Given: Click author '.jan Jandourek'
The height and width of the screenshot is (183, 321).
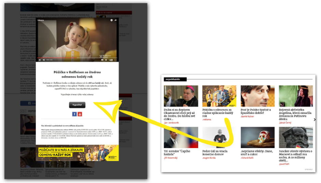Looking at the screenshot, I should click(x=171, y=122).
